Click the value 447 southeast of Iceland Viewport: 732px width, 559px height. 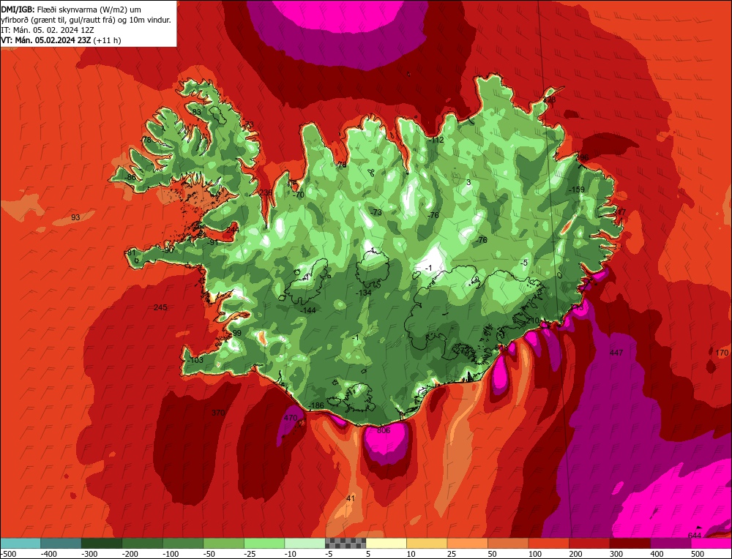[616, 353]
